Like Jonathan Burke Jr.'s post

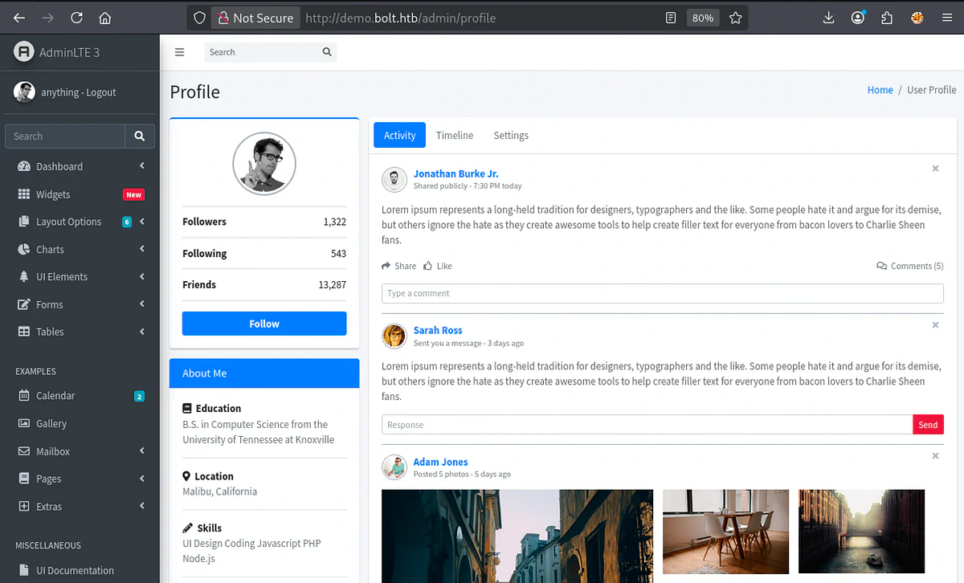[438, 266]
